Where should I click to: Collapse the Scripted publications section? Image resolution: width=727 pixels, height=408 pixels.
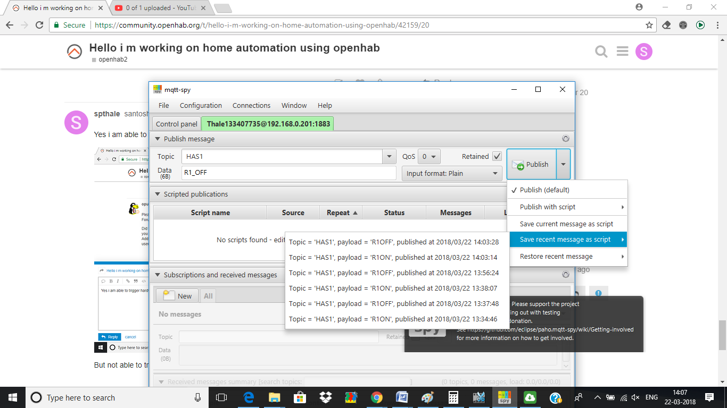click(x=157, y=194)
